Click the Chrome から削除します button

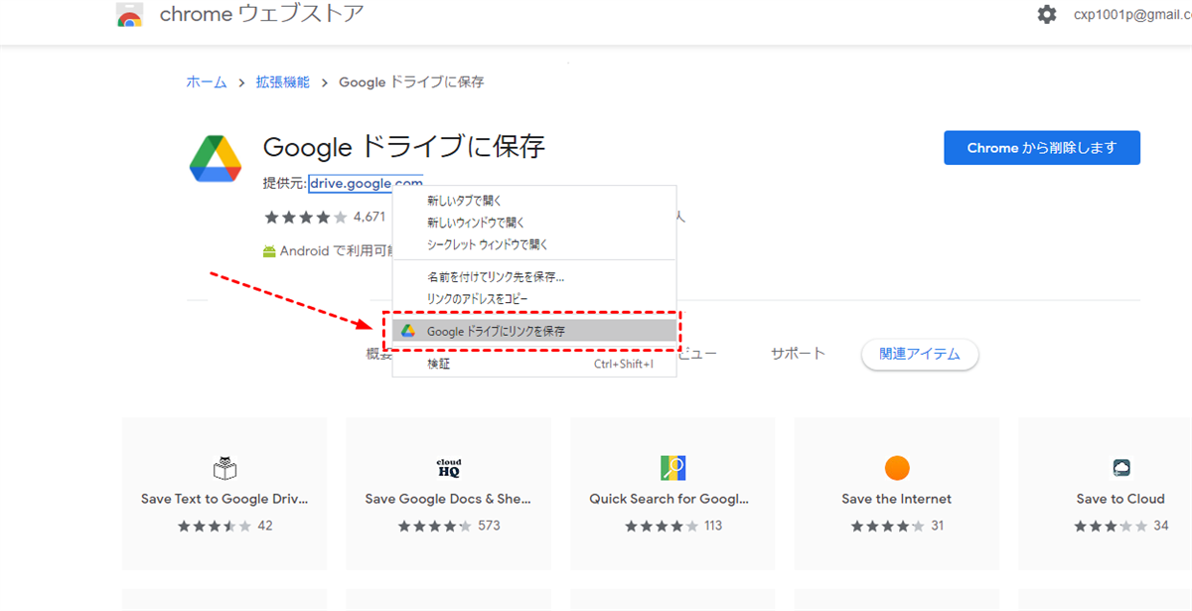coord(1042,148)
